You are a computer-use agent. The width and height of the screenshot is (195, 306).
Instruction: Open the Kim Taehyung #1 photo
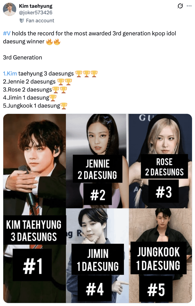coord(35,208)
